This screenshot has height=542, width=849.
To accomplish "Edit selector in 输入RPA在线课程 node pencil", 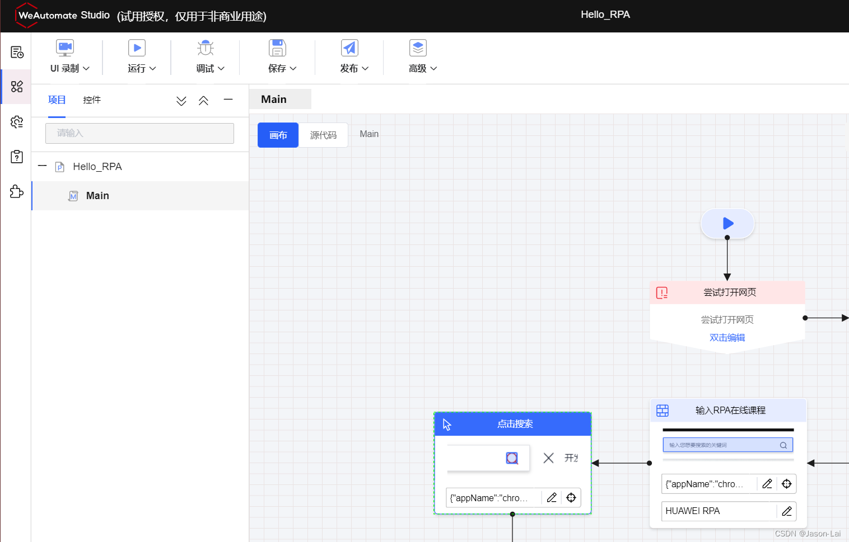I will (x=767, y=484).
